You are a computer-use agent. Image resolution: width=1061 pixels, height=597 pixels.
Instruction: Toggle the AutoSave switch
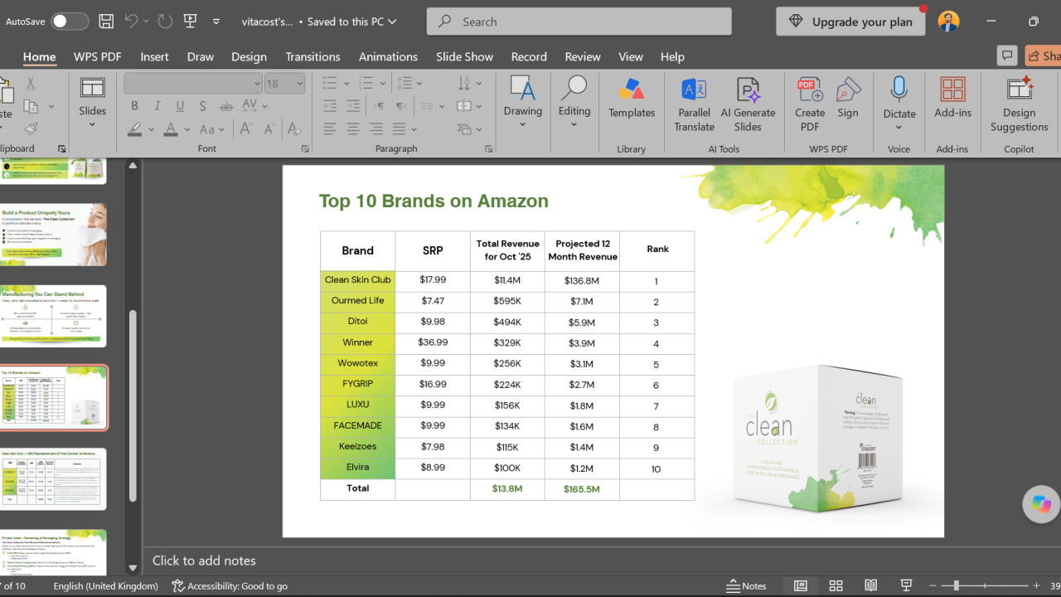click(70, 22)
